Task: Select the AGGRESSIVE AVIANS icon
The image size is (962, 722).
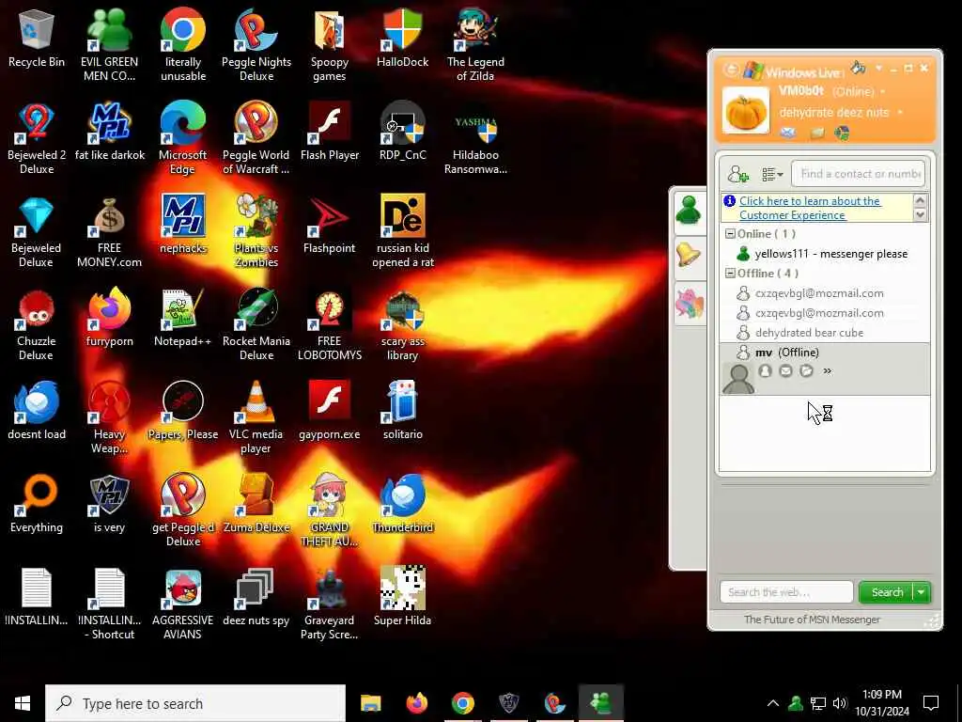Action: (x=183, y=604)
